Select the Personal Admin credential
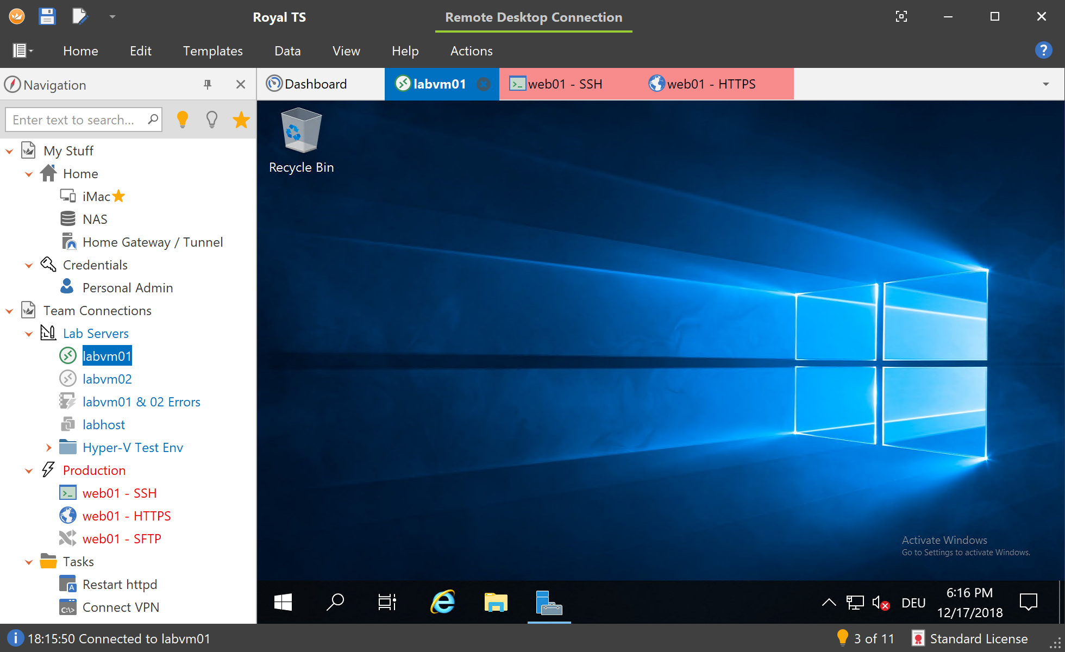This screenshot has height=652, width=1065. pyautogui.click(x=128, y=288)
